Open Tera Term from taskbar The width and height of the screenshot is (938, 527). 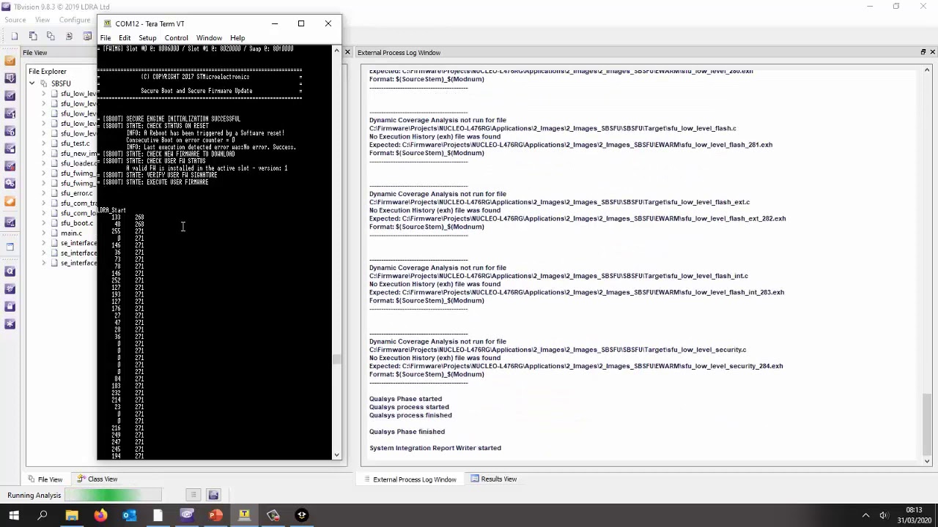244,515
